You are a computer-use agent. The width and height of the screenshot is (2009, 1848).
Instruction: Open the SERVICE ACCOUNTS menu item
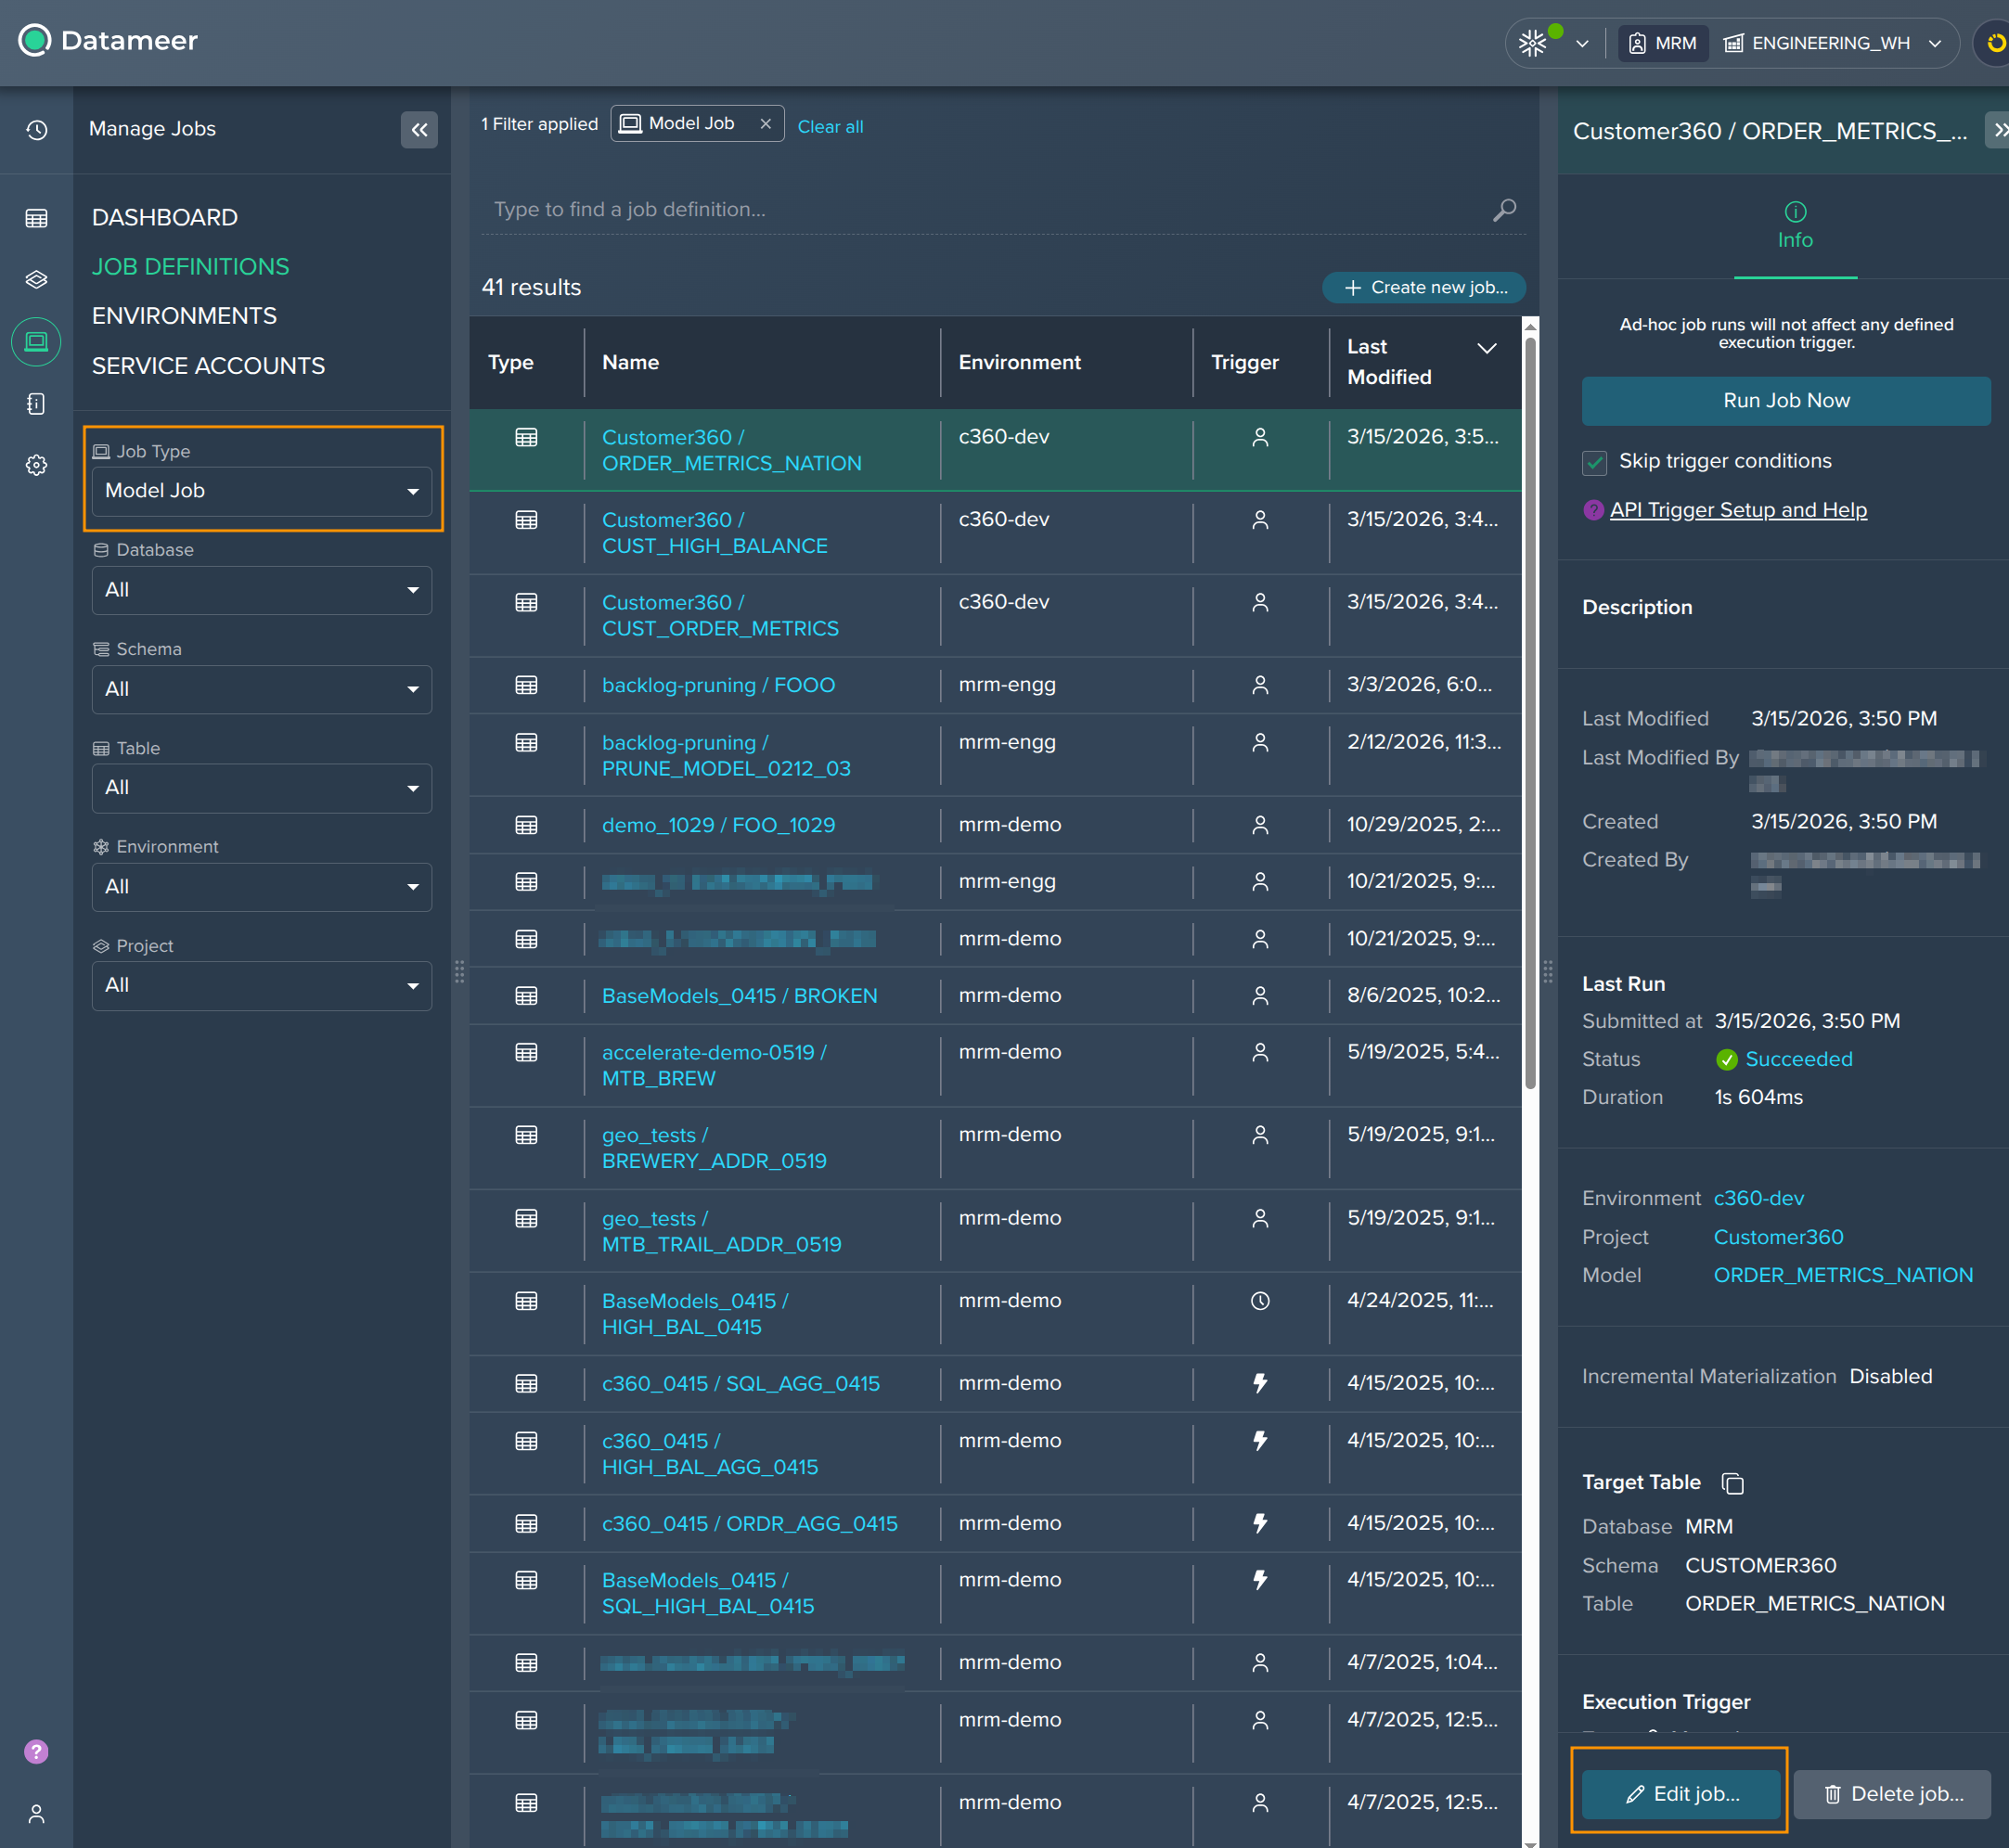[x=208, y=366]
